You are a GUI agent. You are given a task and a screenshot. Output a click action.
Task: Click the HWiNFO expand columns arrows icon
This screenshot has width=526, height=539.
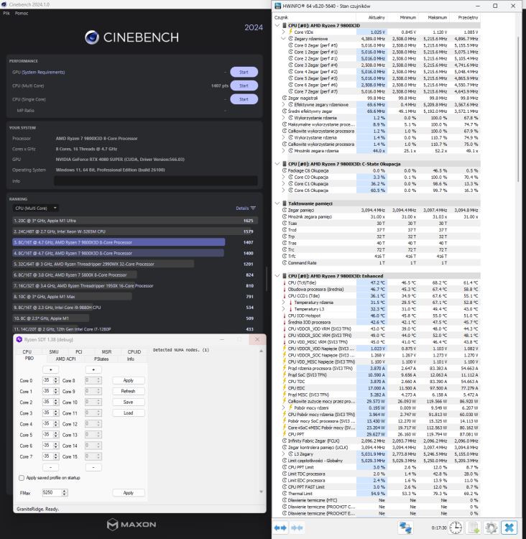point(282,528)
